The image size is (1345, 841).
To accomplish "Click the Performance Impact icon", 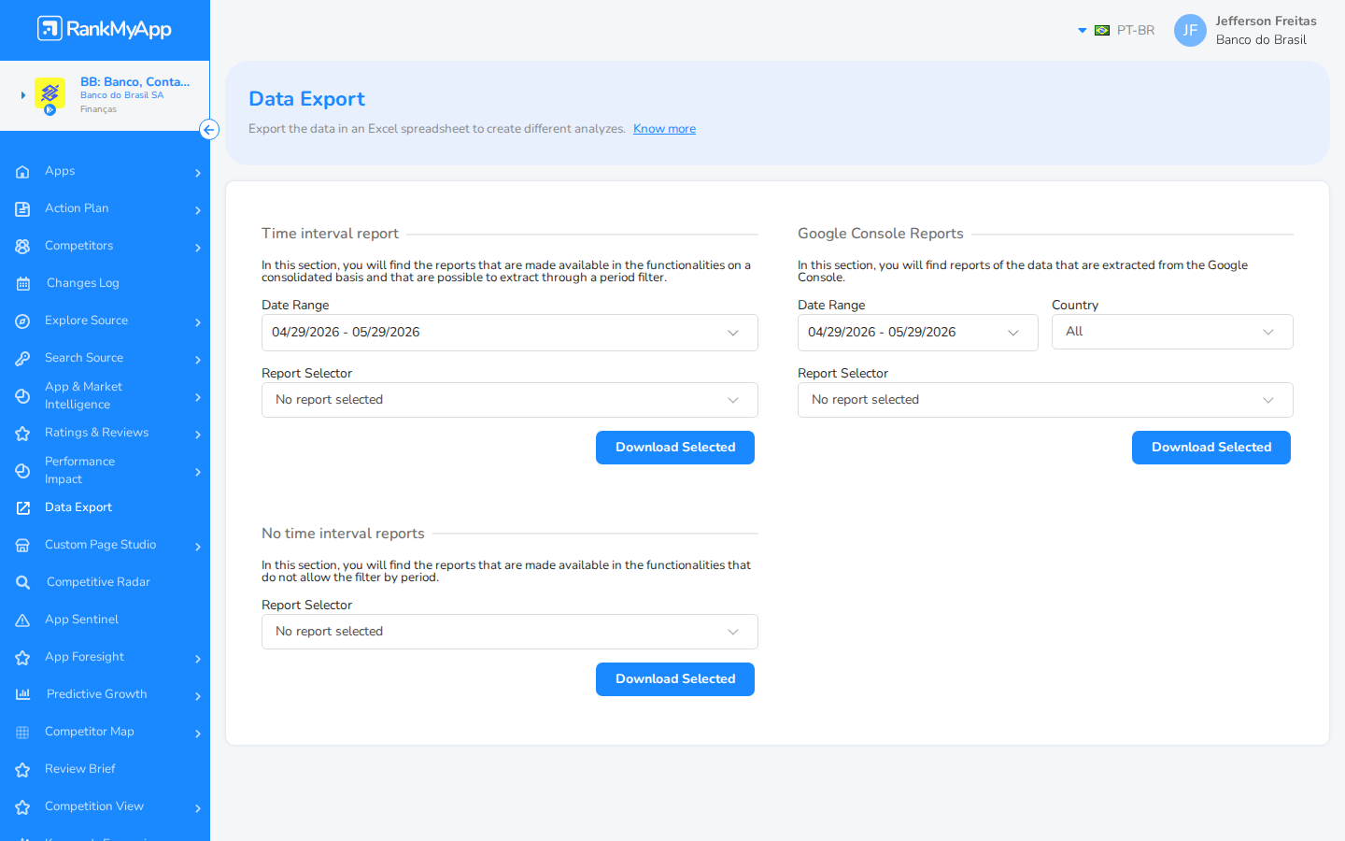I will point(22,471).
